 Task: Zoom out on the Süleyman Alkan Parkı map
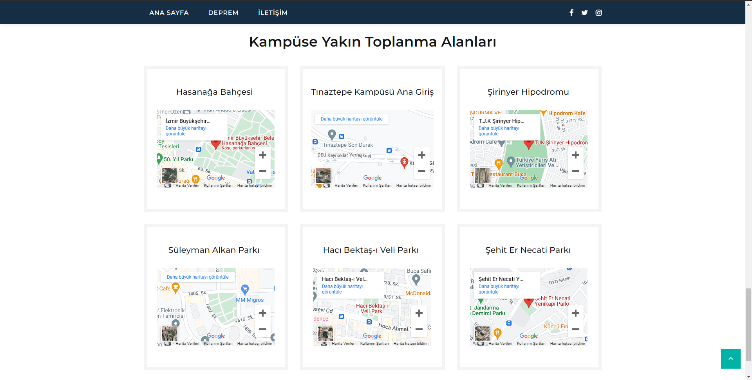tap(263, 329)
